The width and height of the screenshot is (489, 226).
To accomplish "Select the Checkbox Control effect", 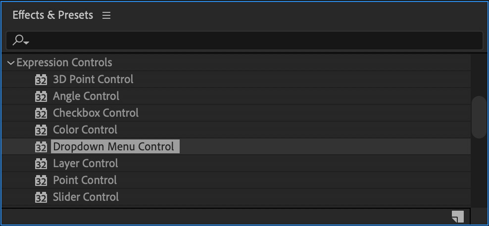I will point(96,113).
